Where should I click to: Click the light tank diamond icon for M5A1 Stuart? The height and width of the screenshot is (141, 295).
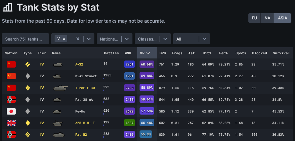click(28, 76)
